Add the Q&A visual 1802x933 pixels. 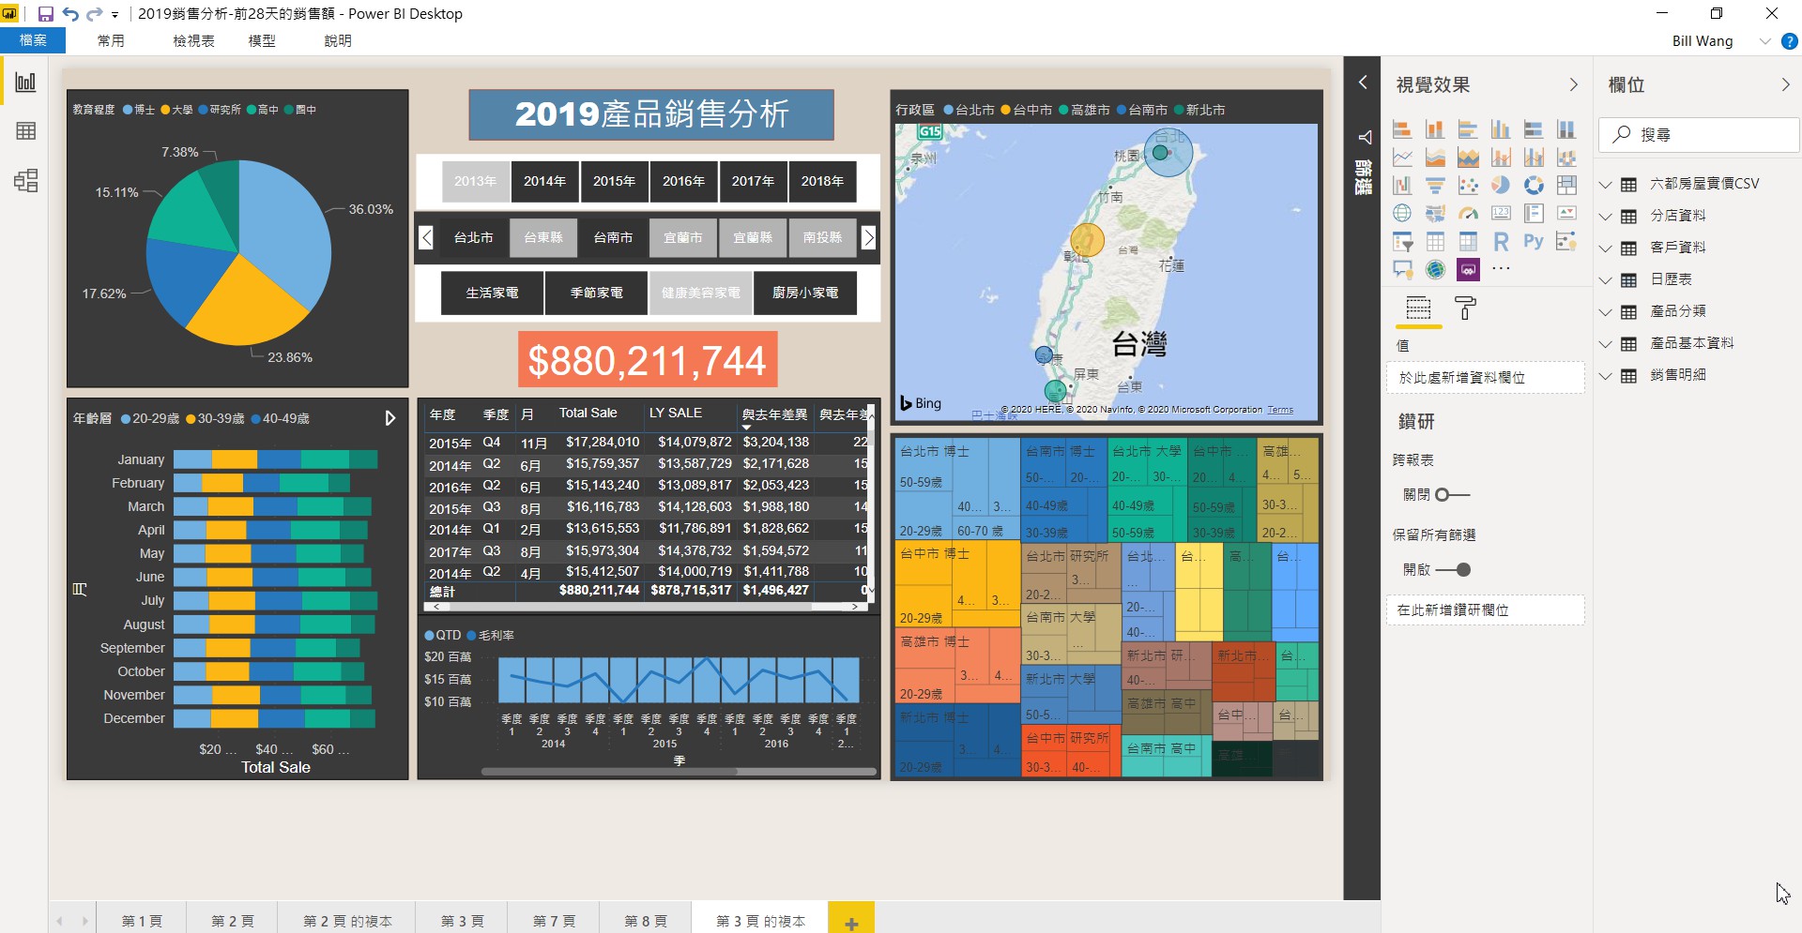coord(1402,270)
